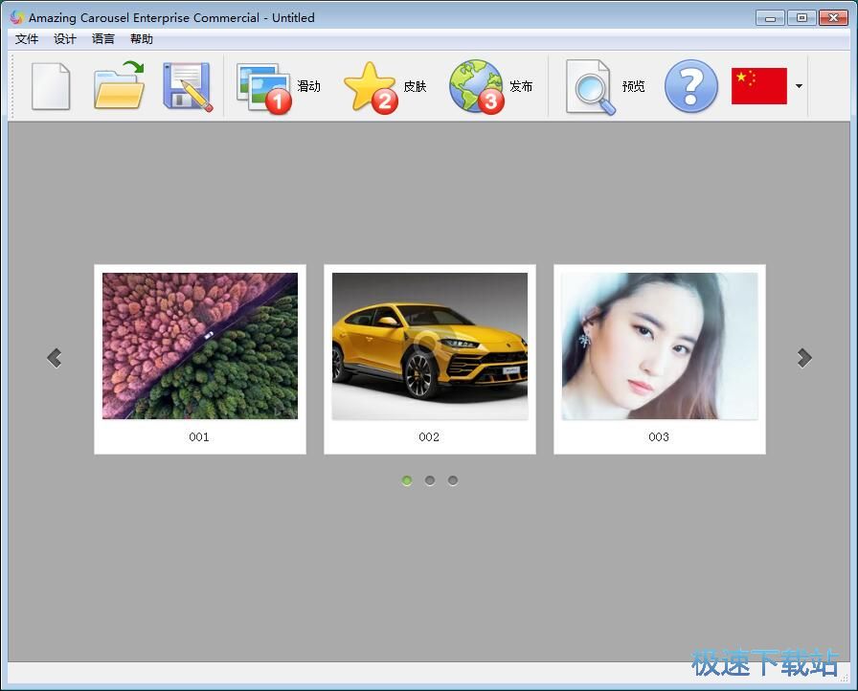This screenshot has height=691, width=858.
Task: Open the 文件 file menu
Action: point(27,39)
